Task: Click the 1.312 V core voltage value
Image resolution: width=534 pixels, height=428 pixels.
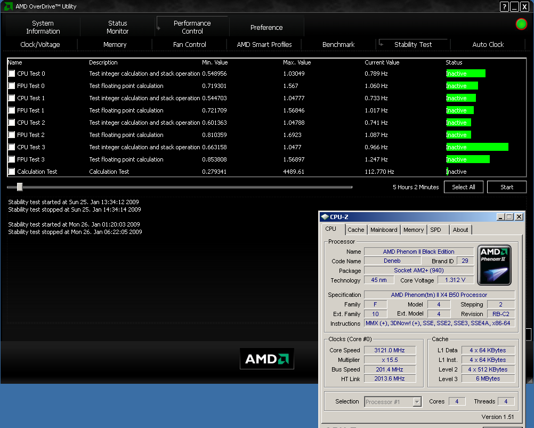Action: click(x=455, y=280)
